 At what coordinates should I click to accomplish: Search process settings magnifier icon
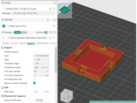pos(54,38)
